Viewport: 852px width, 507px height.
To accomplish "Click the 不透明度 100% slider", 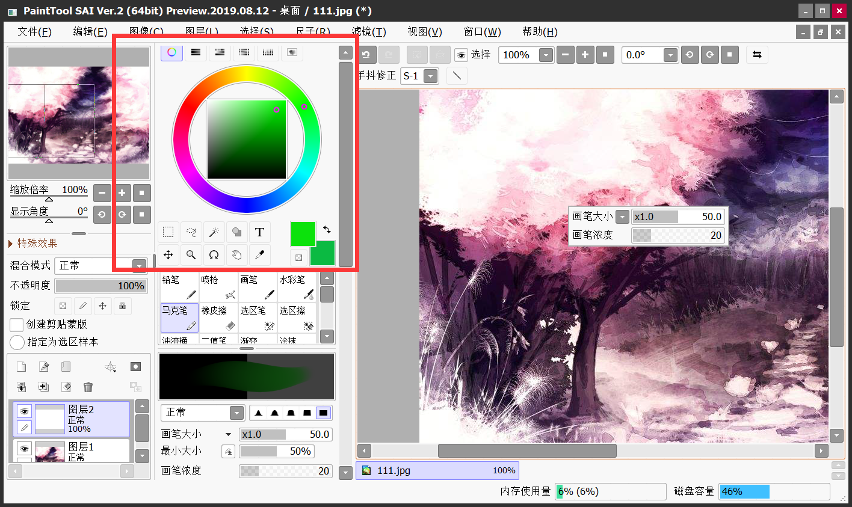I will click(x=101, y=286).
